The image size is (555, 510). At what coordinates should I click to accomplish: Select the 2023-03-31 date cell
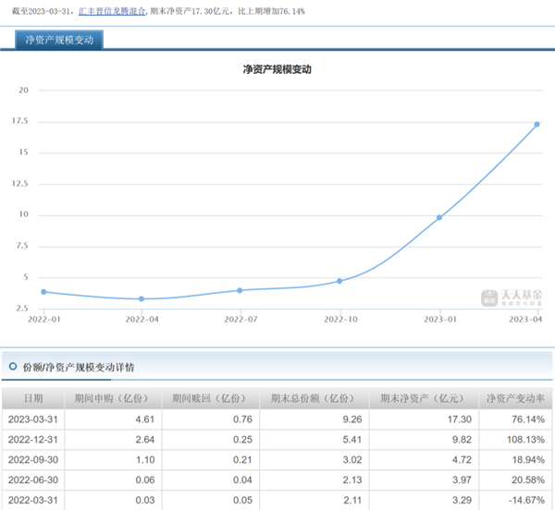point(33,419)
